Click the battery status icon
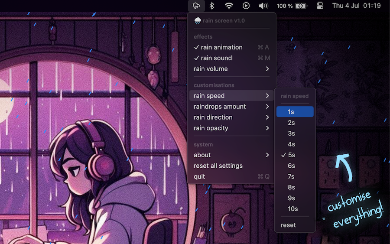 click(x=301, y=6)
